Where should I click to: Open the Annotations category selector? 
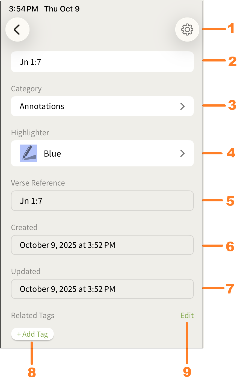pyautogui.click(x=102, y=106)
